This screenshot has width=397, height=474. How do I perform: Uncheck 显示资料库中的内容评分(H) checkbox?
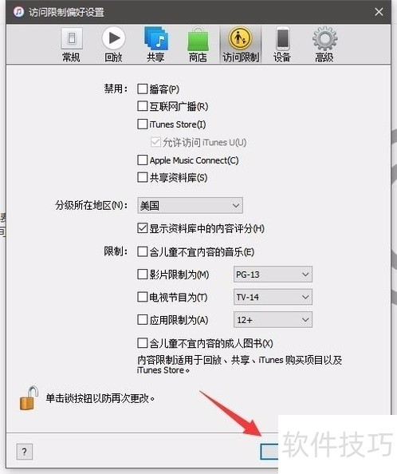pos(142,228)
